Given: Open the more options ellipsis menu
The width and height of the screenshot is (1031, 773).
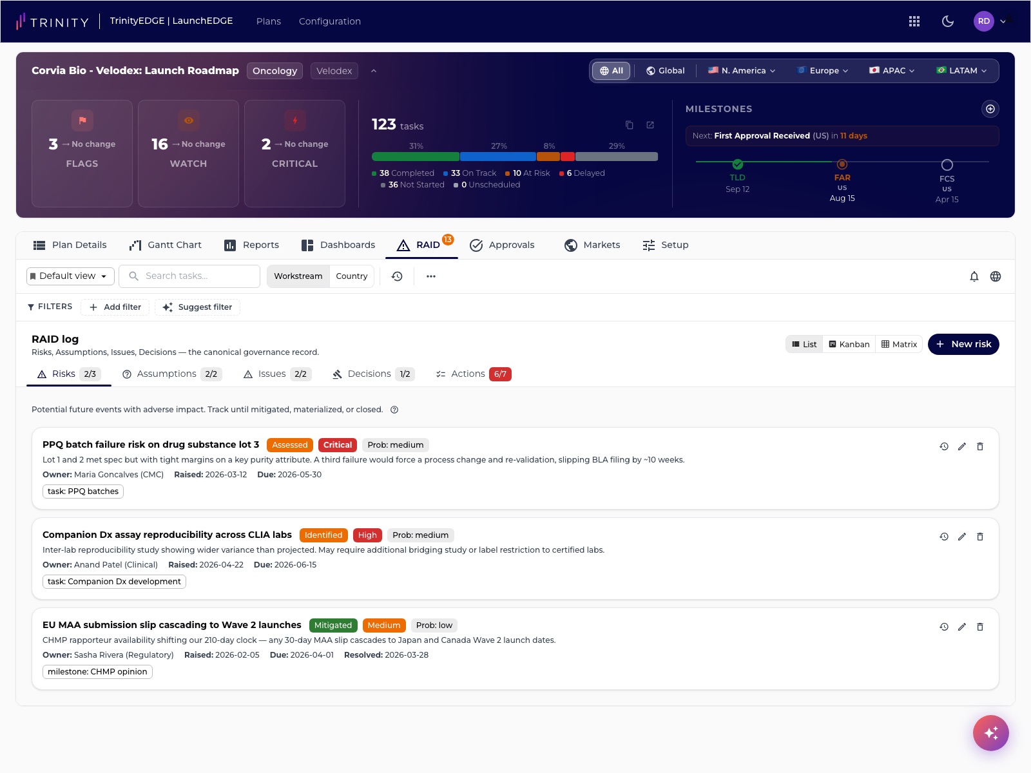Looking at the screenshot, I should [431, 276].
